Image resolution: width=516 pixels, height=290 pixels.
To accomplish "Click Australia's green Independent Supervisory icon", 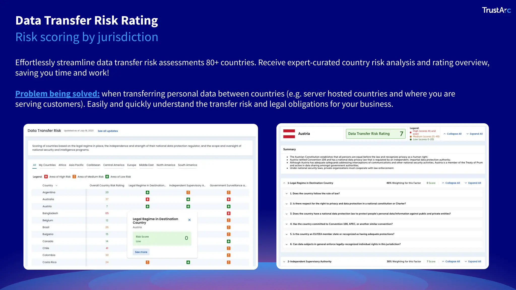I will click(188, 199).
